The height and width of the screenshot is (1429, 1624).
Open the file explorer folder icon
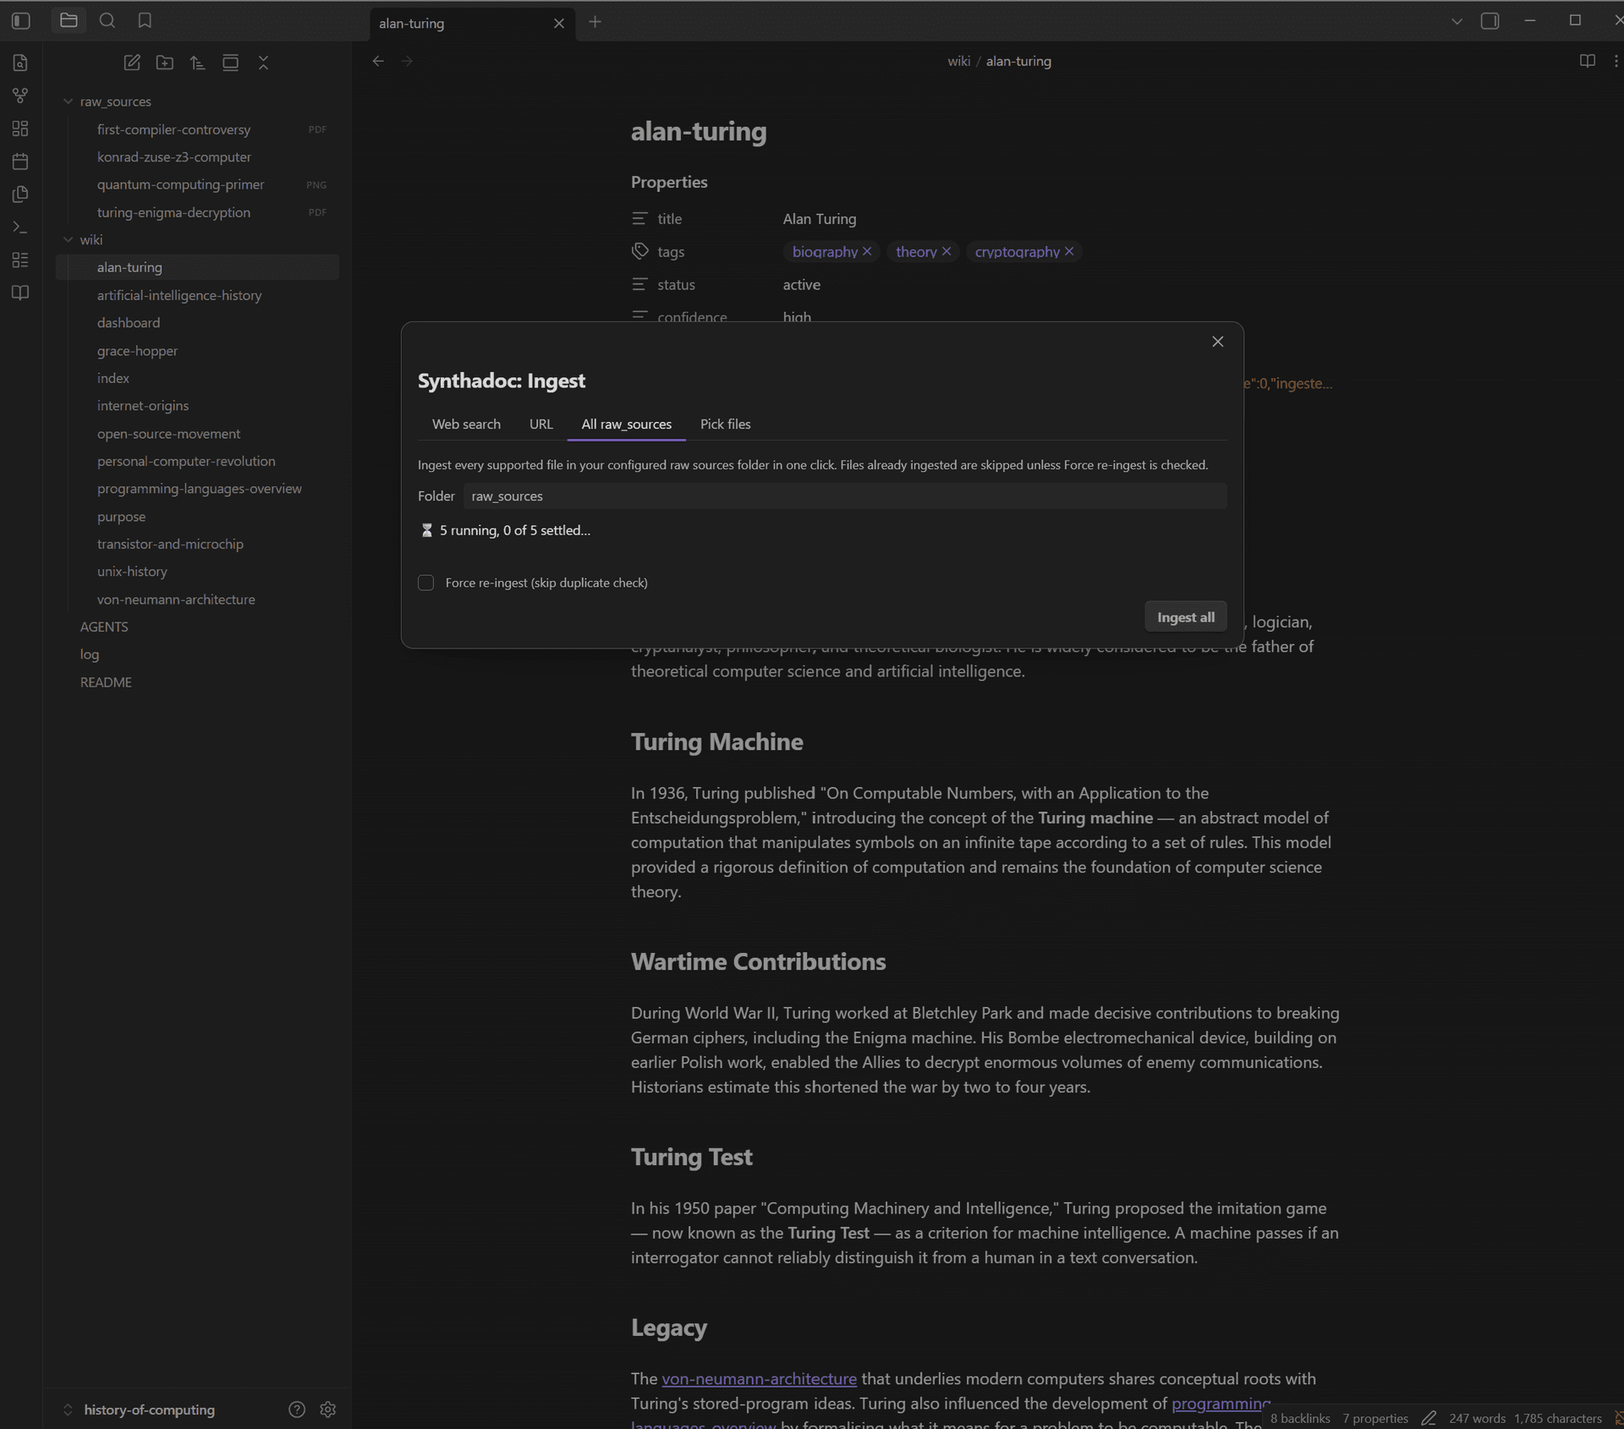pyautogui.click(x=69, y=21)
